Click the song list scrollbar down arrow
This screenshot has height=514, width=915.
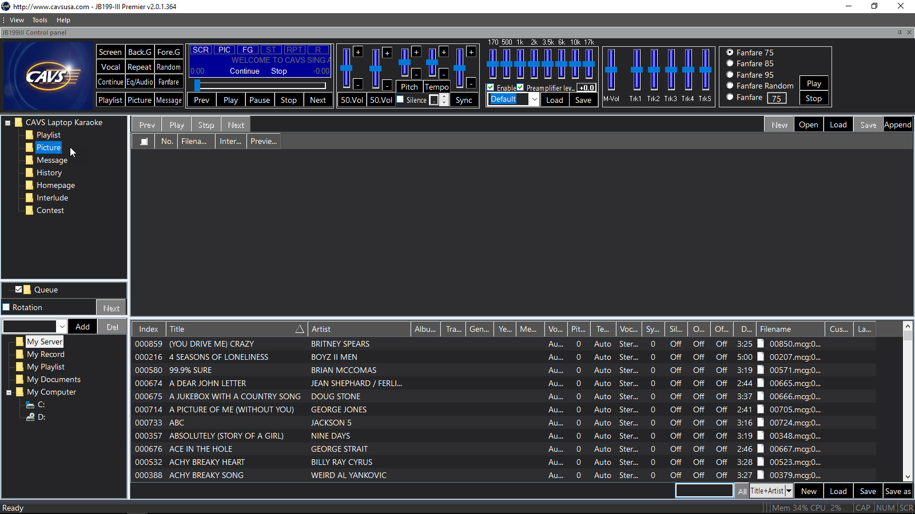[x=908, y=477]
